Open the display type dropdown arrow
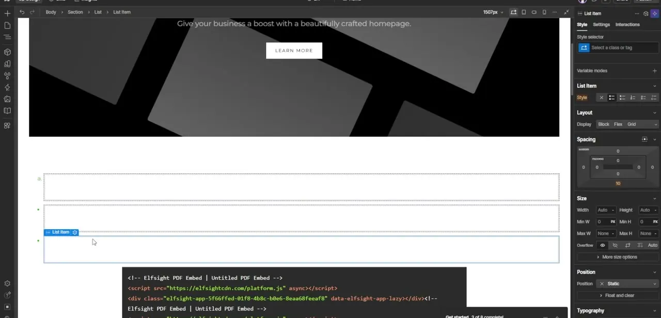This screenshot has height=318, width=661. pyautogui.click(x=655, y=124)
